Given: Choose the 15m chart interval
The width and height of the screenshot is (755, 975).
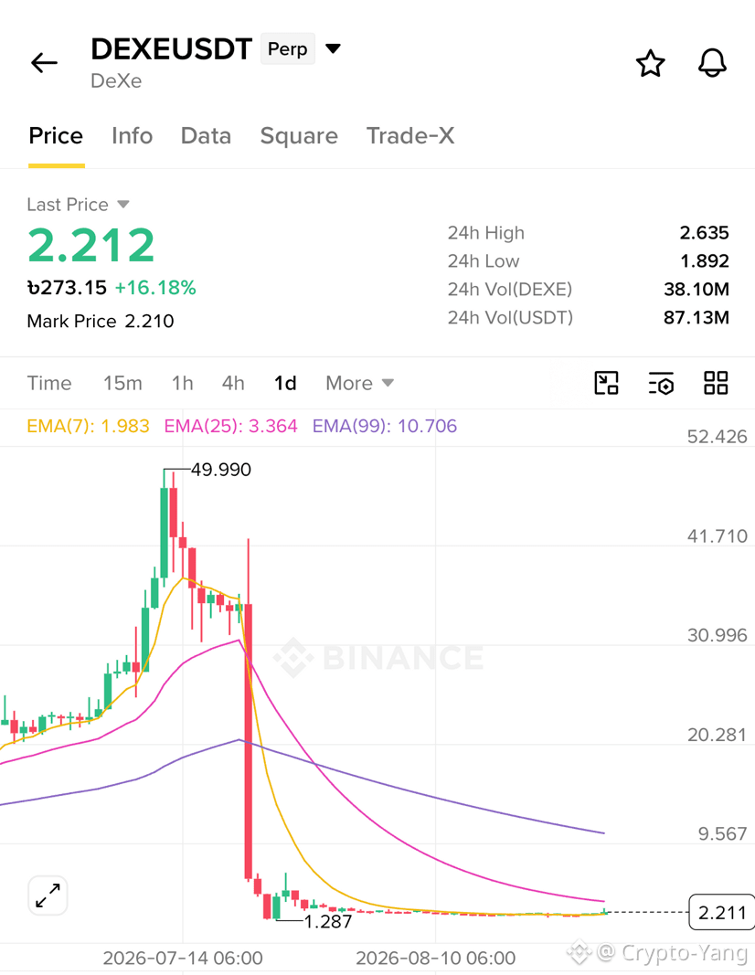Looking at the screenshot, I should coord(122,383).
